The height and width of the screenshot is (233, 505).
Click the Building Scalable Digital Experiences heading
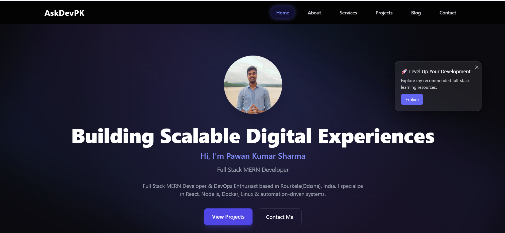pos(253,136)
